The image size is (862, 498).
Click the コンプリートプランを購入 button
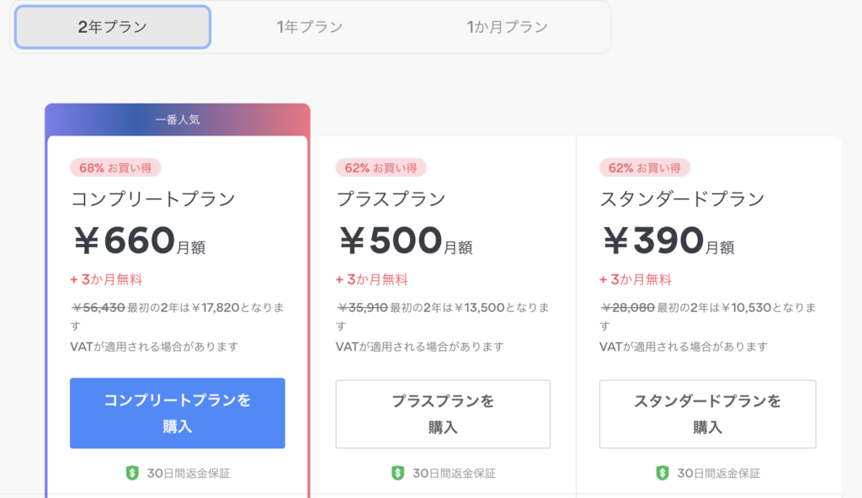coord(177,413)
